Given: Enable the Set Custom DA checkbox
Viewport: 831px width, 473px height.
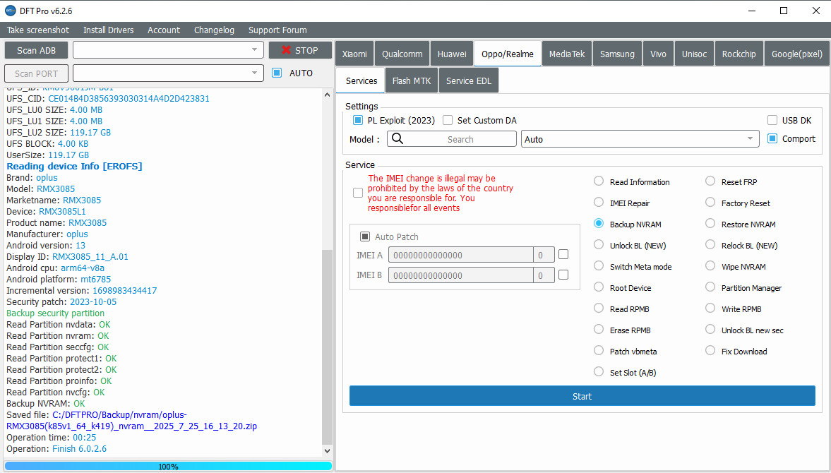Looking at the screenshot, I should tap(448, 120).
